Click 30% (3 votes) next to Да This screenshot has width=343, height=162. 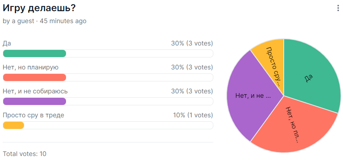(192, 43)
